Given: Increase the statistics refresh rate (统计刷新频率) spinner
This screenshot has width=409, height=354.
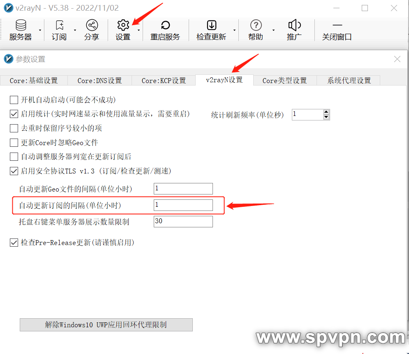Looking at the screenshot, I should (326, 112).
